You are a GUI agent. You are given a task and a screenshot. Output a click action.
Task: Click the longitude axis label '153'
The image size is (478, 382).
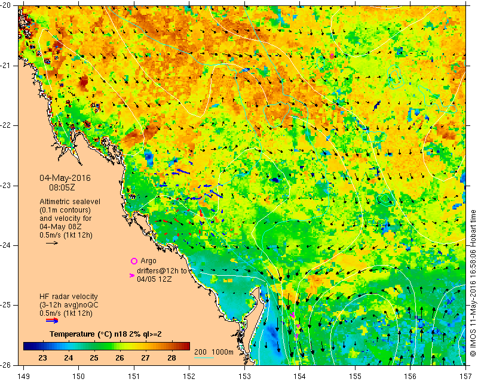pos(244,377)
